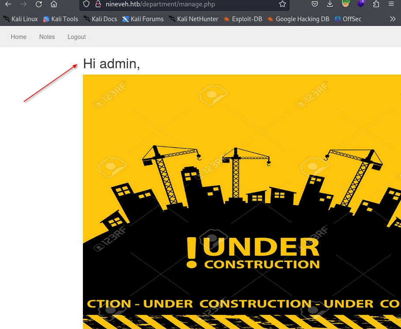Click the browser back arrow
This screenshot has height=329, width=401.
click(8, 4)
